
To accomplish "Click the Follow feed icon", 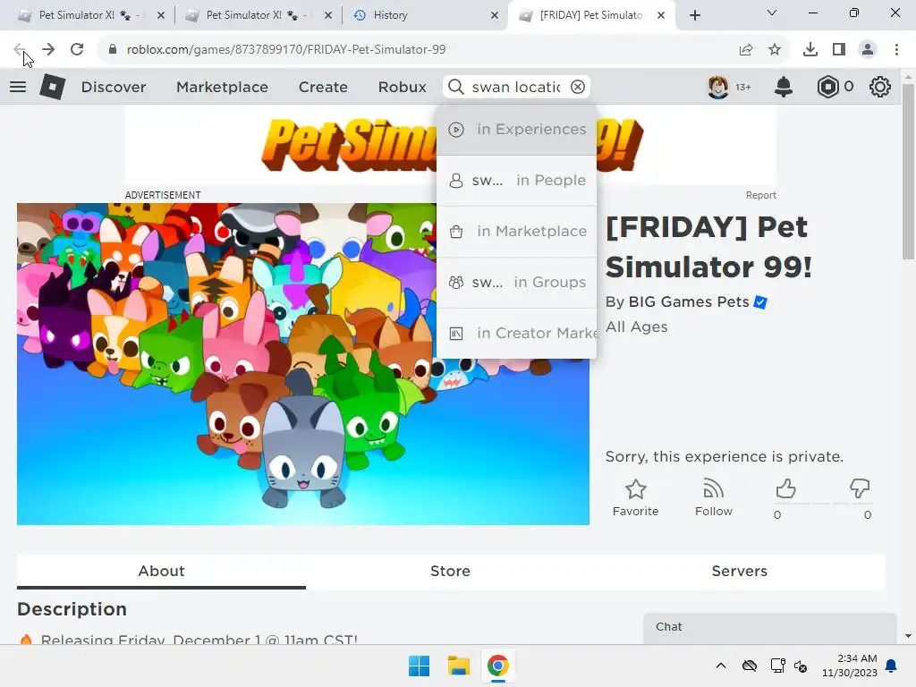I will [x=713, y=489].
